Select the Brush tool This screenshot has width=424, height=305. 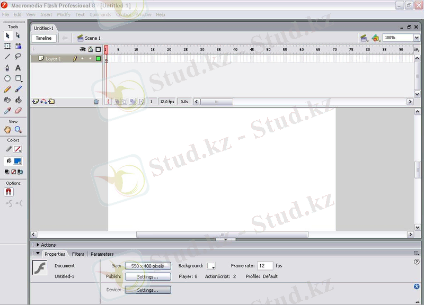[18, 89]
